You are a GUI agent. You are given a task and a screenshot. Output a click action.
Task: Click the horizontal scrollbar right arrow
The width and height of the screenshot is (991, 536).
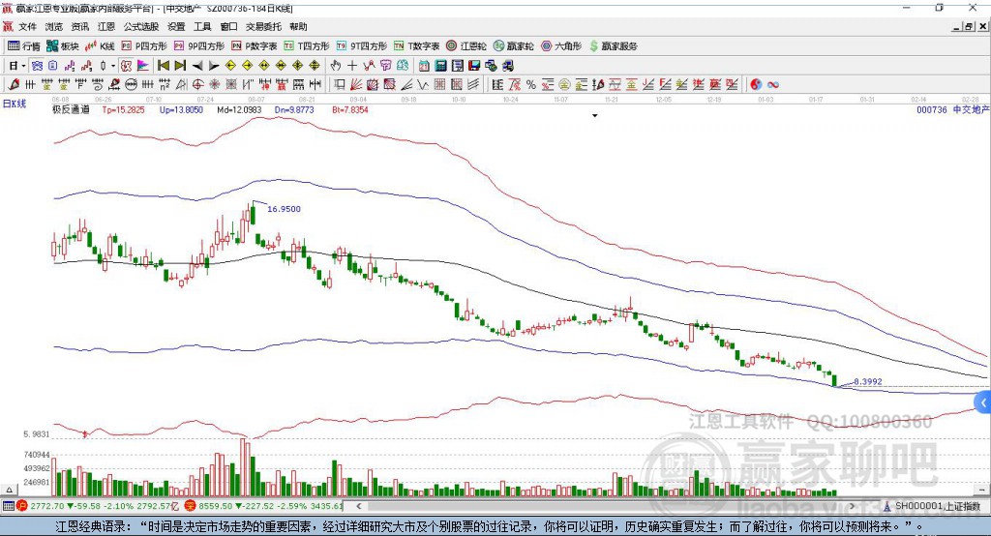pyautogui.click(x=853, y=506)
